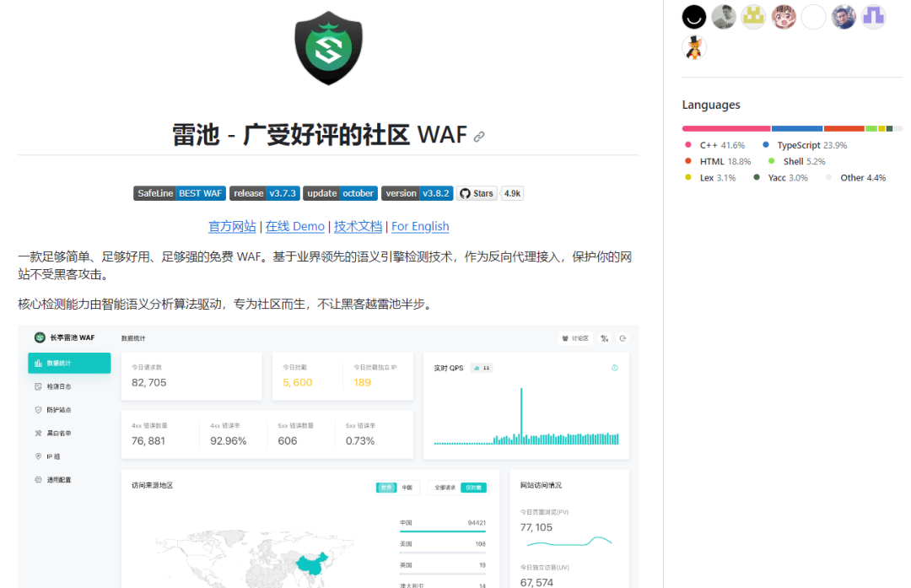Click the 讨论区 button in dashboard header
This screenshot has width=911, height=588.
click(x=576, y=338)
